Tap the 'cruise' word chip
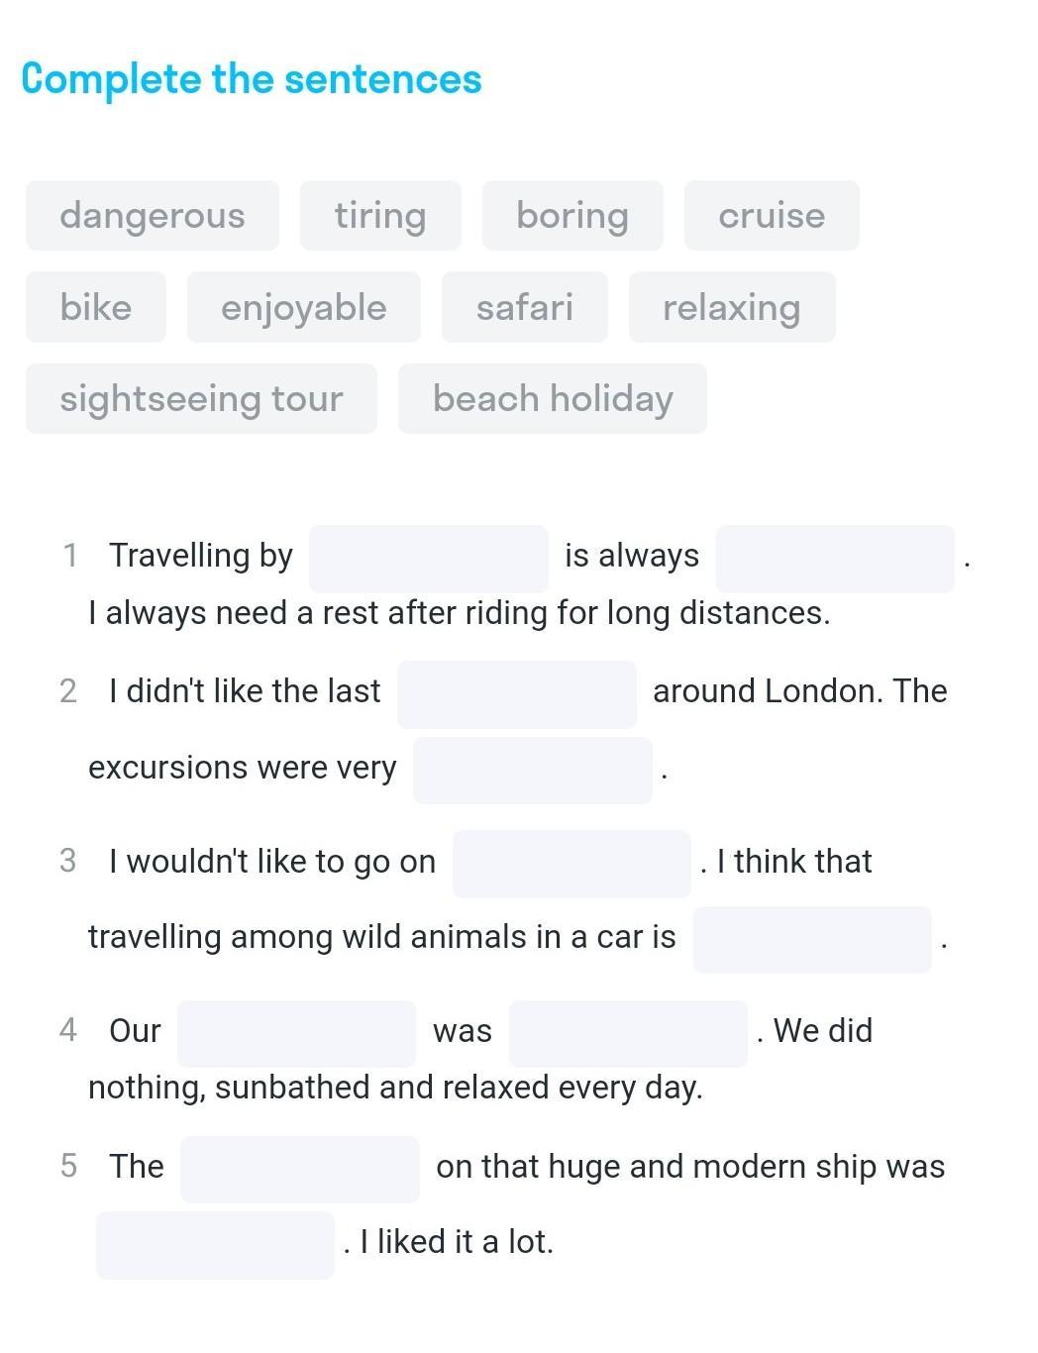Viewport: 1038px width, 1353px height. (772, 216)
